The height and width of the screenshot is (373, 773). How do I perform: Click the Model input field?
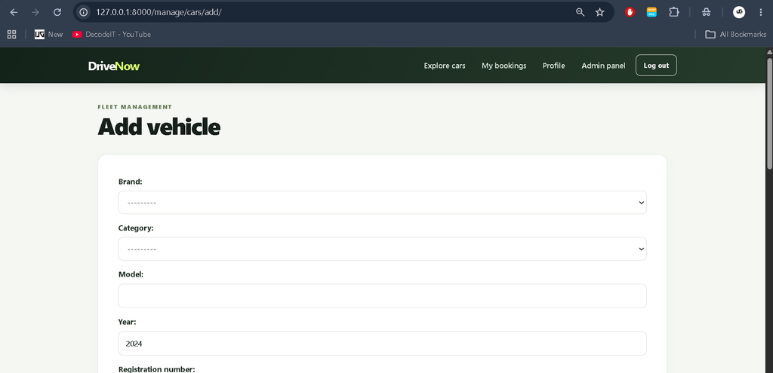click(382, 295)
